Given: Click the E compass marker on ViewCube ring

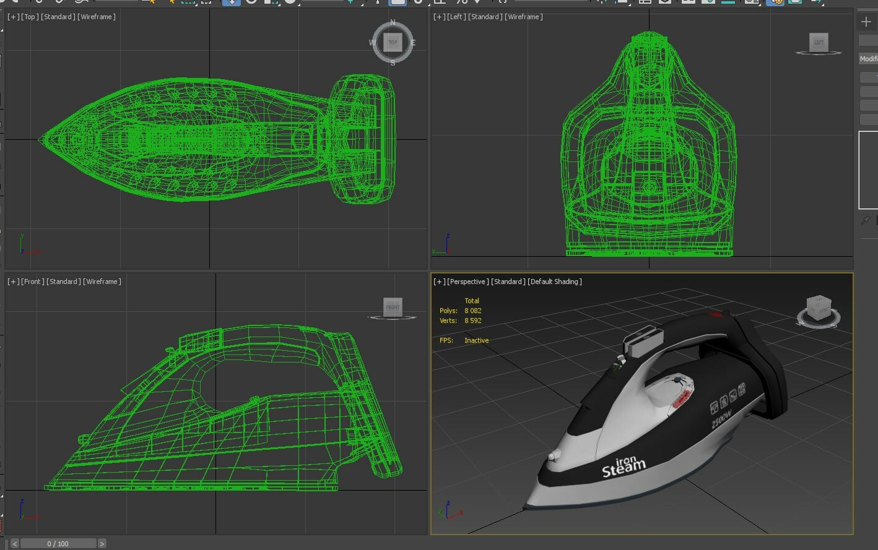Looking at the screenshot, I should [x=413, y=43].
